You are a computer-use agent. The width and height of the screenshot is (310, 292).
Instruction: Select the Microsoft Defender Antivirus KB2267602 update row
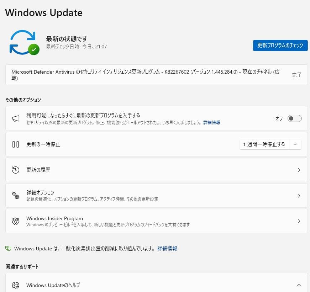(x=156, y=75)
